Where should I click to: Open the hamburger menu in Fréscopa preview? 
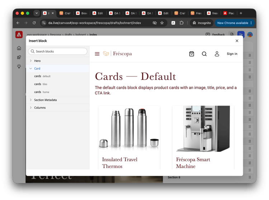coord(97,54)
